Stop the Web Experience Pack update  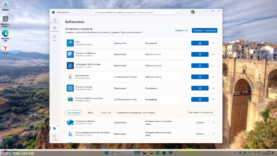(x=200, y=99)
